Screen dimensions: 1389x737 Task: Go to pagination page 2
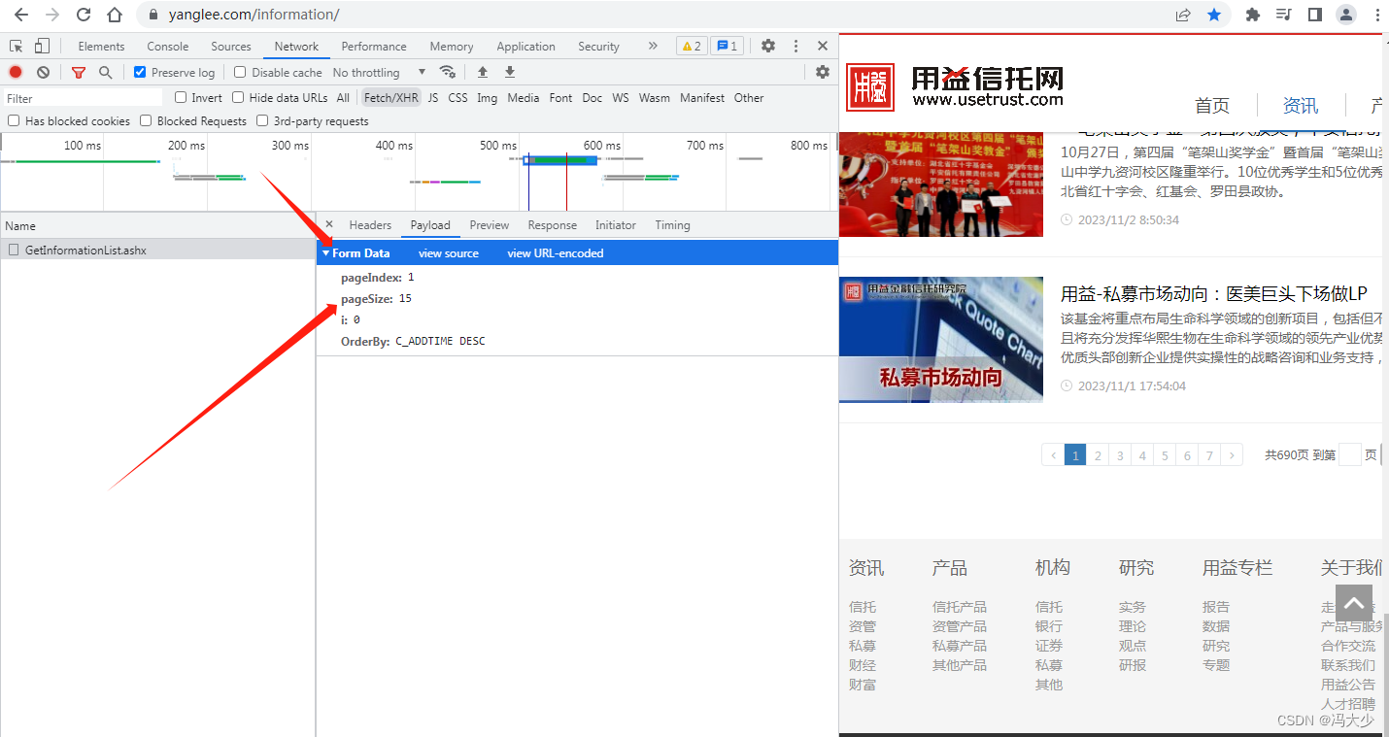1098,454
